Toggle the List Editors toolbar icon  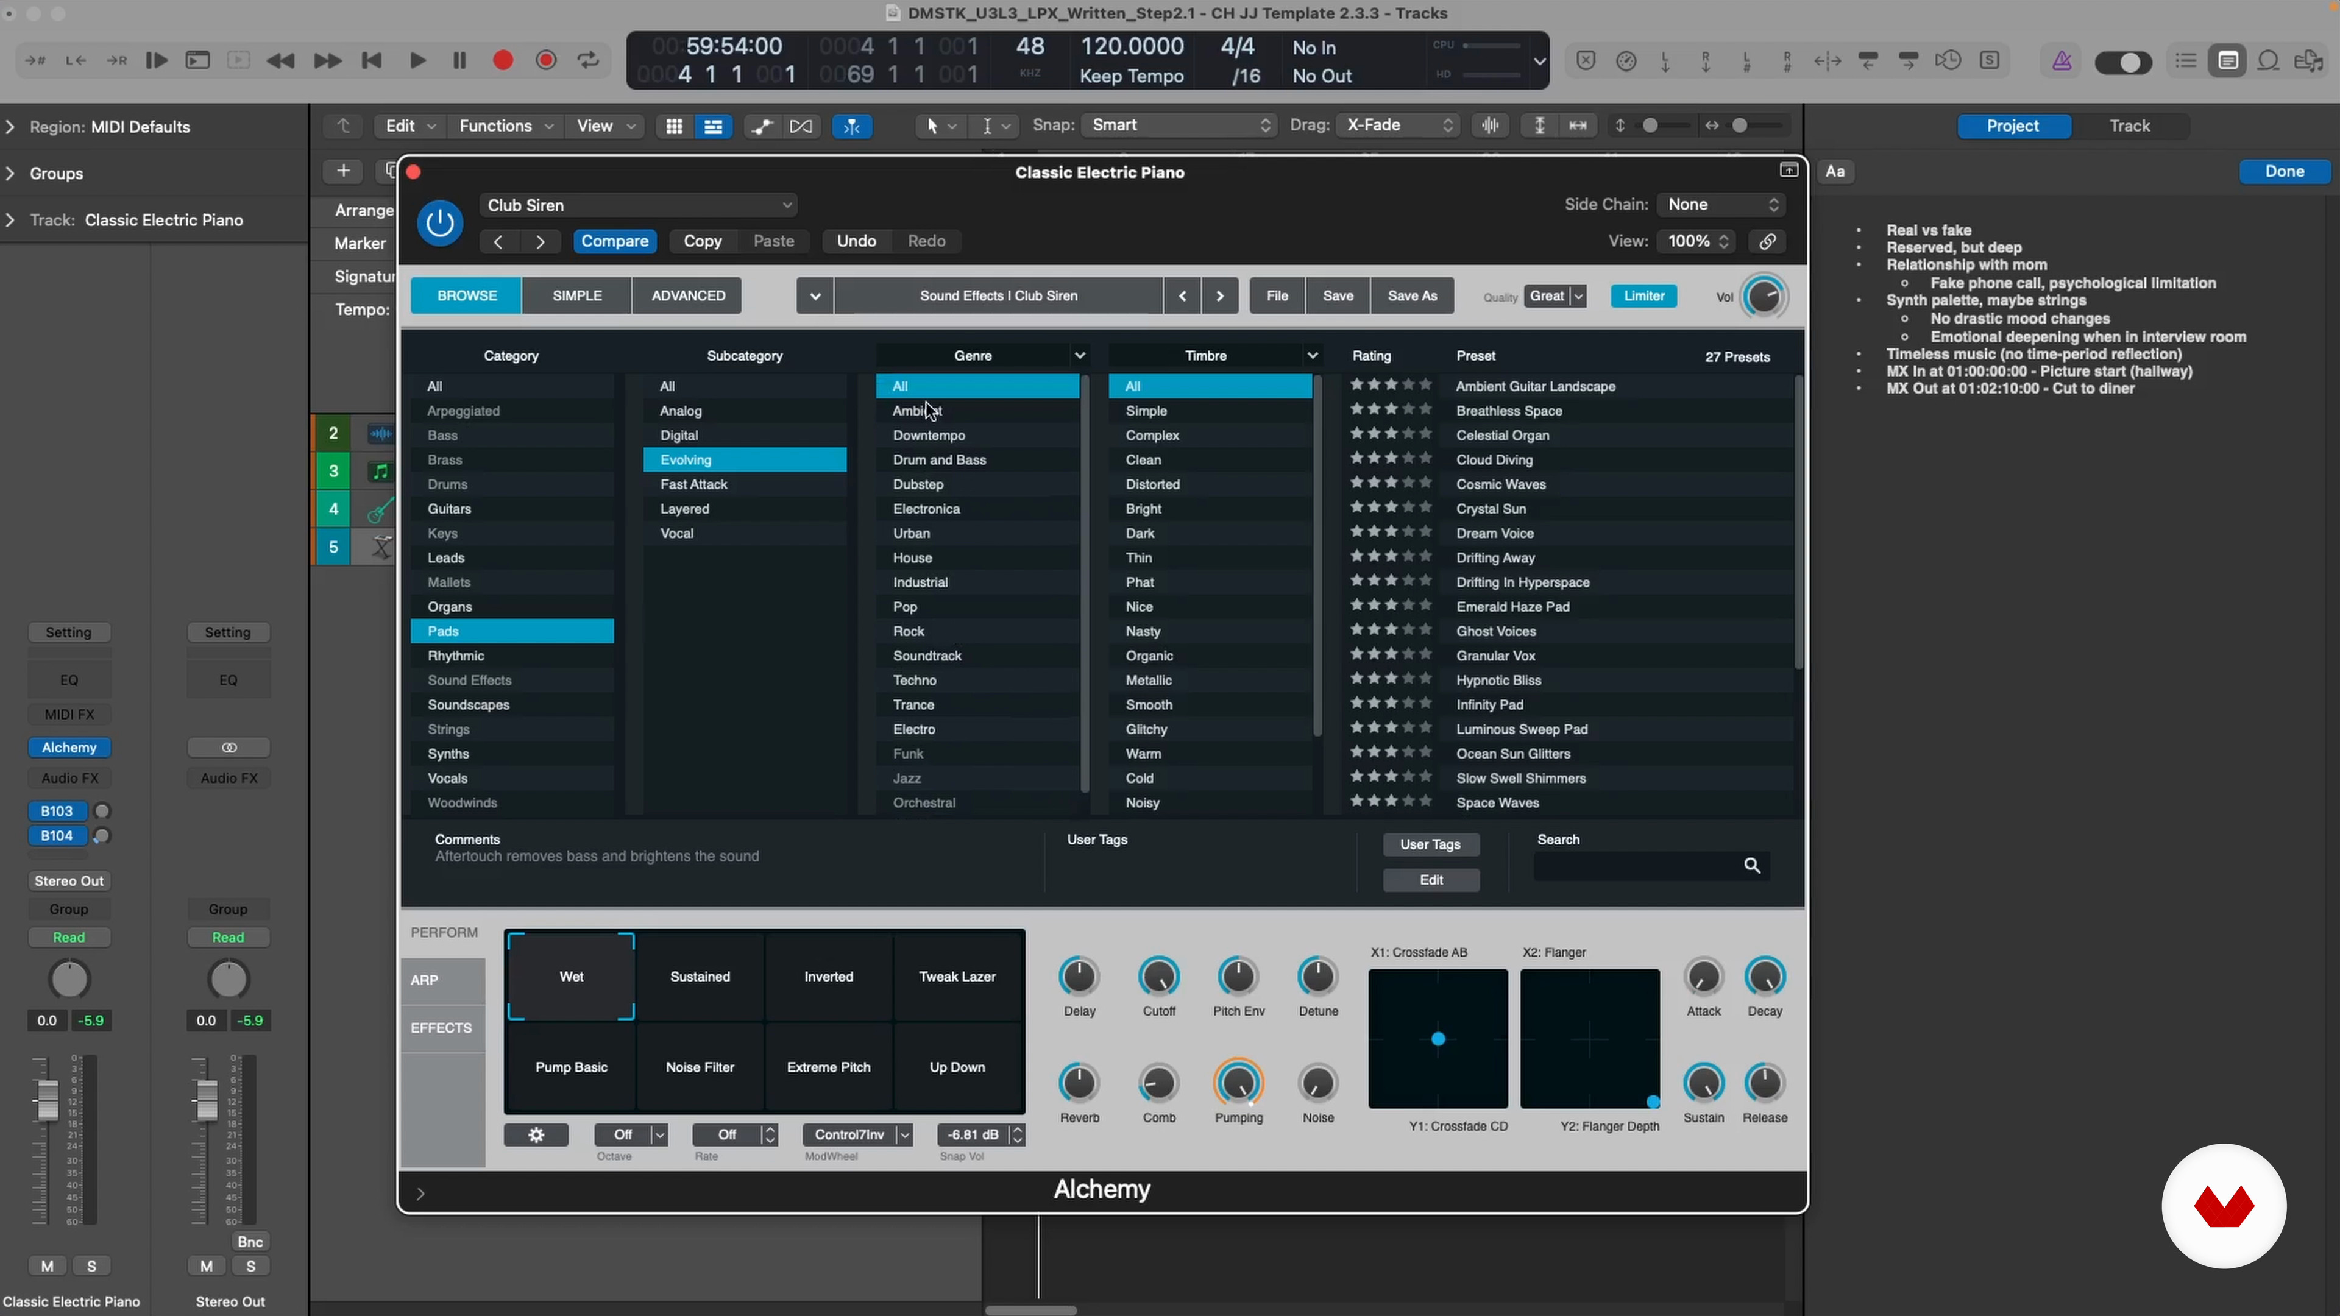pyautogui.click(x=2186, y=61)
